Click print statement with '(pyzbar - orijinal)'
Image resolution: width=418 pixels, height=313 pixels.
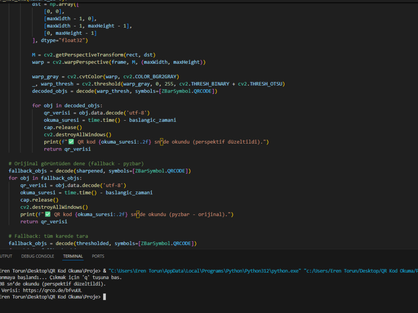127,215
